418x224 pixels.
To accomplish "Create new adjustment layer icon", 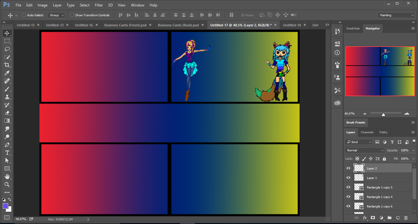I will (381, 218).
